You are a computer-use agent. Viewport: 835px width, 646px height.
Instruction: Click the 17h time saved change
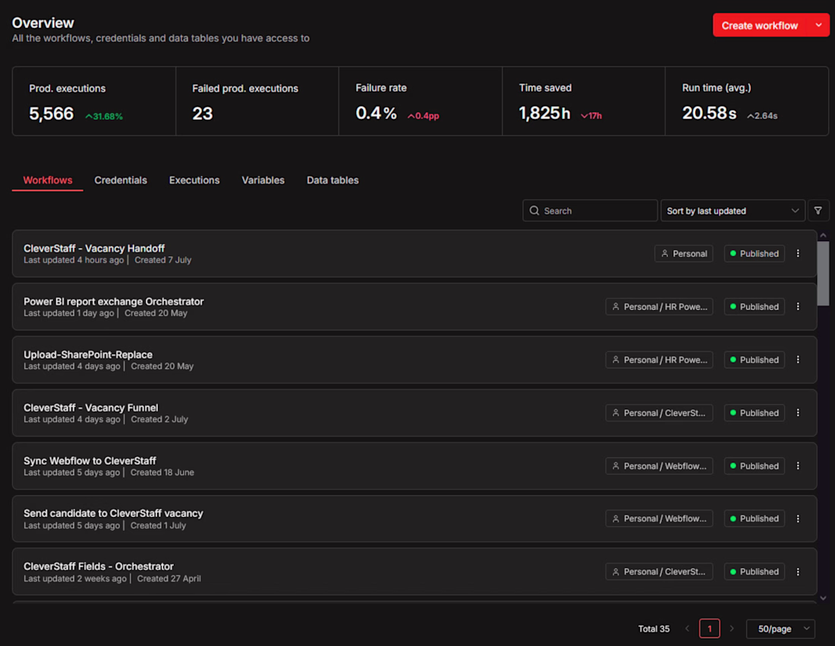point(591,115)
